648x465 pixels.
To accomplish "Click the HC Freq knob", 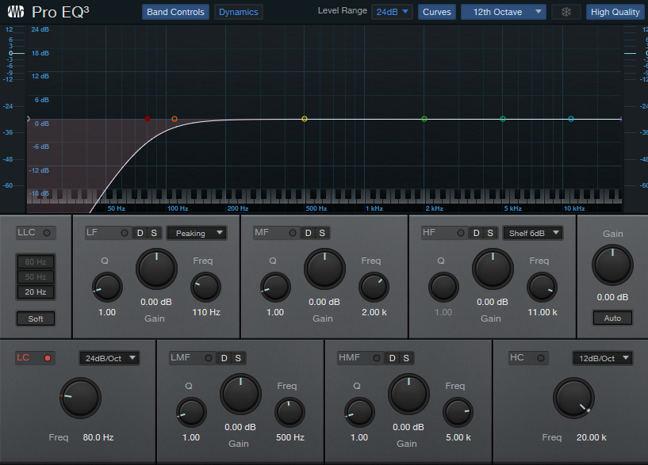I will (573, 398).
